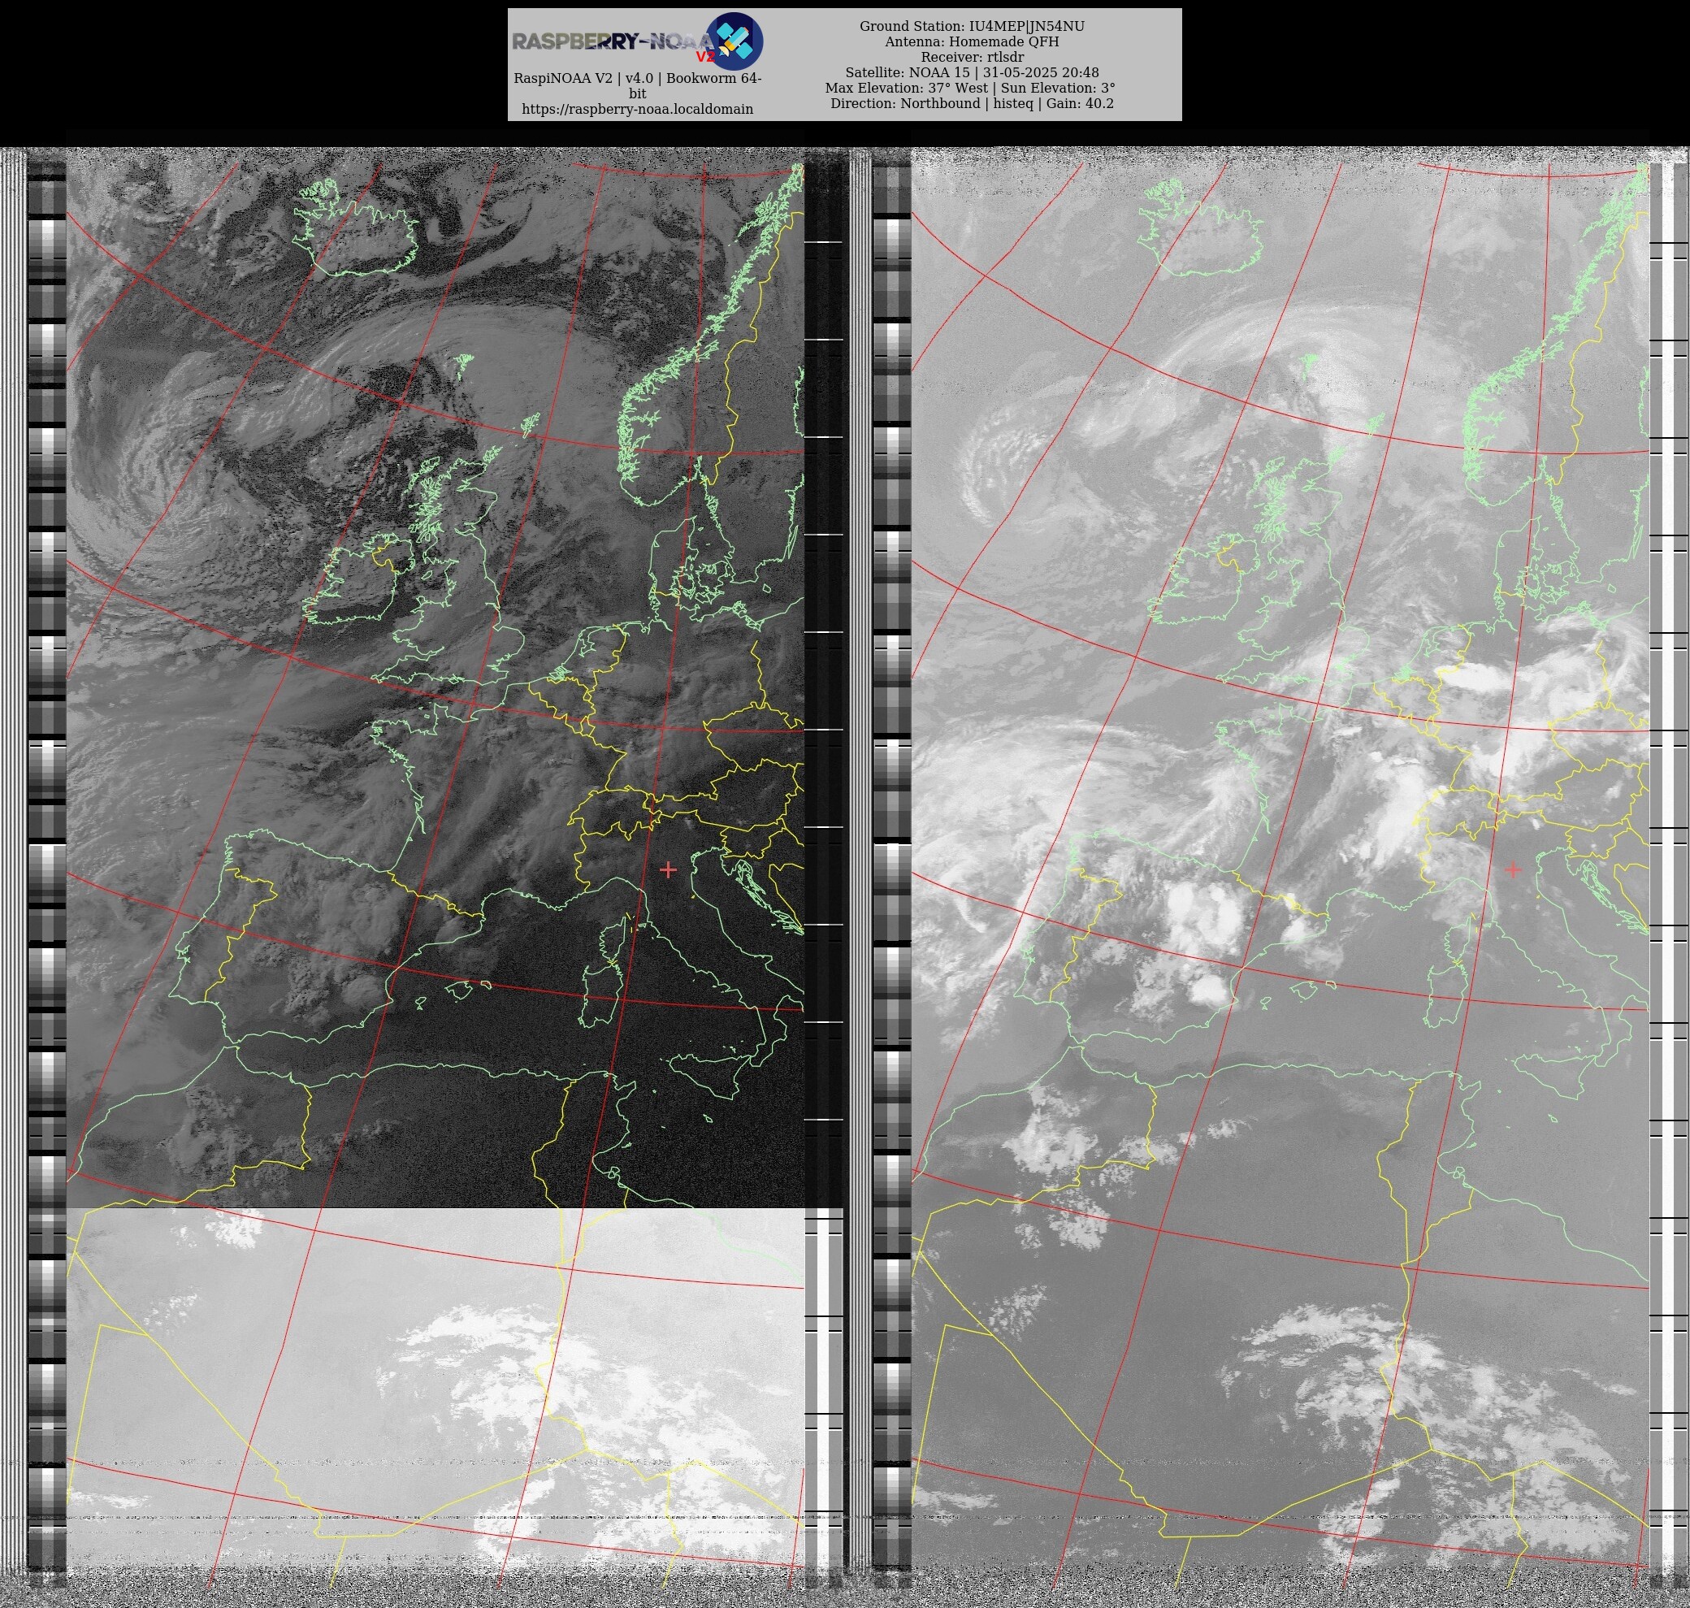Select the 'Antenna: Homemade QFH' line
The image size is (1690, 1608).
click(971, 42)
